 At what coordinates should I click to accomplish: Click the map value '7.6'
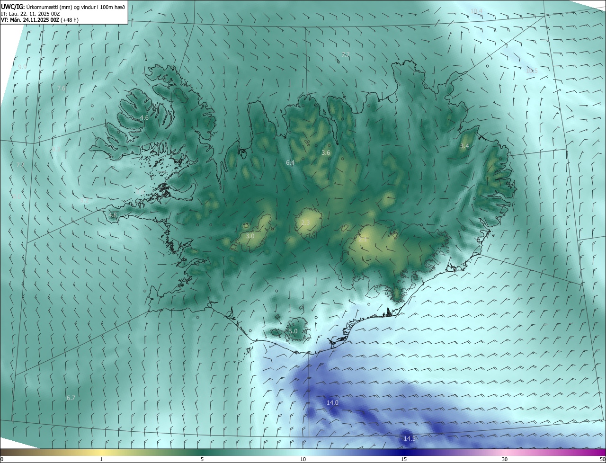61,88
